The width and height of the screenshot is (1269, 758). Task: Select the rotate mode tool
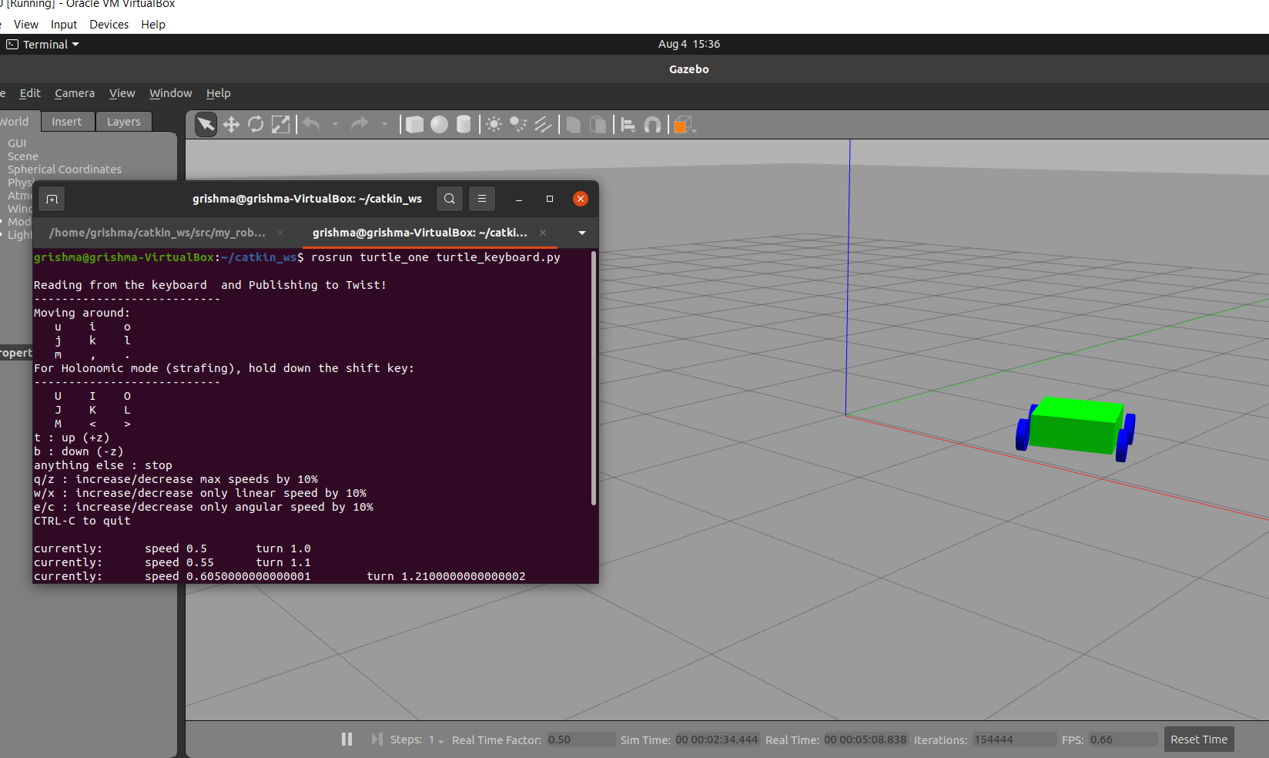pyautogui.click(x=256, y=124)
